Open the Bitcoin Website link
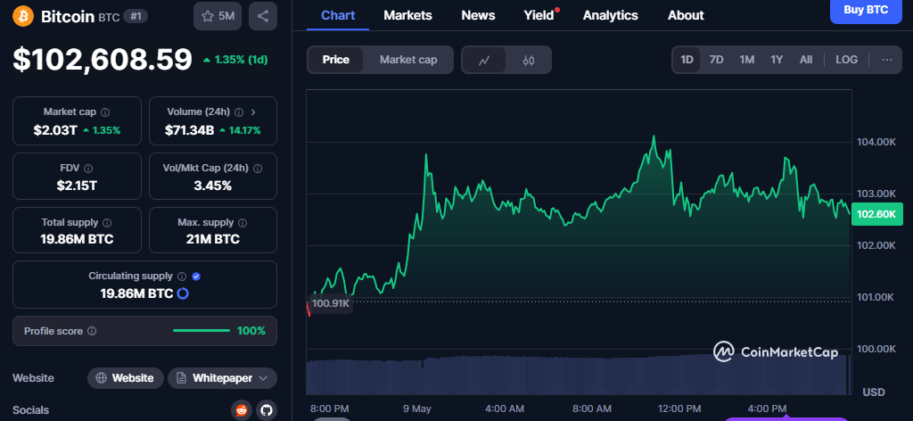 tap(126, 378)
